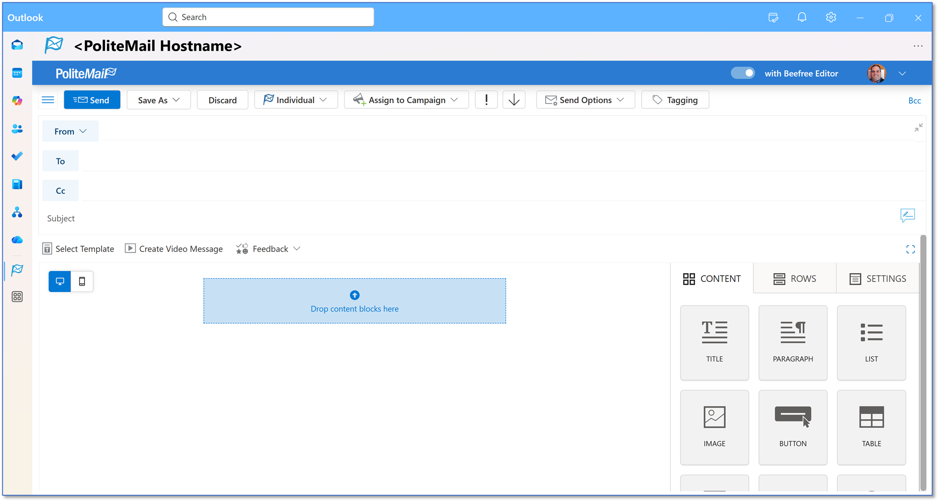Image resolution: width=939 pixels, height=502 pixels.
Task: Open the Cc recipients picker
Action: click(x=60, y=191)
